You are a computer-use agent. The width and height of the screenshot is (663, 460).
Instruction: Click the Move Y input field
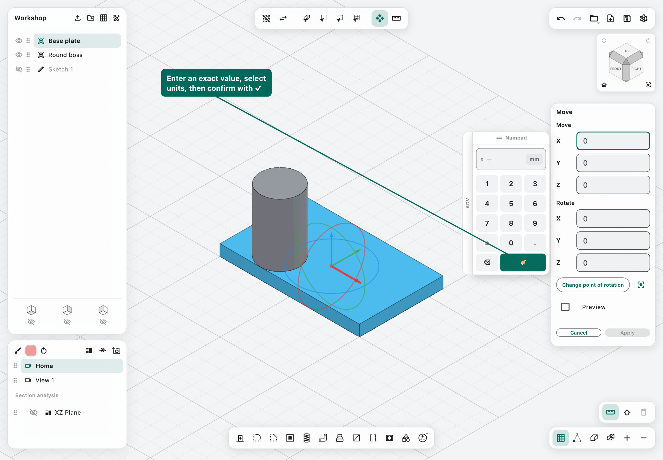[x=613, y=163]
